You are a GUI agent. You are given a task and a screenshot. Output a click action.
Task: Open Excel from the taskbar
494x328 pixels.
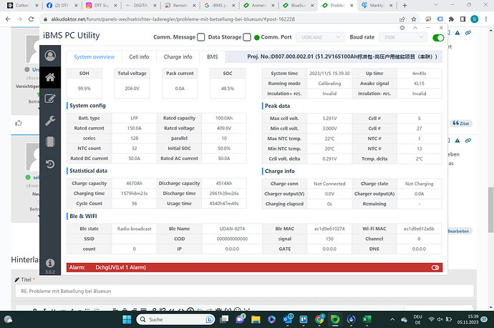tap(367, 319)
